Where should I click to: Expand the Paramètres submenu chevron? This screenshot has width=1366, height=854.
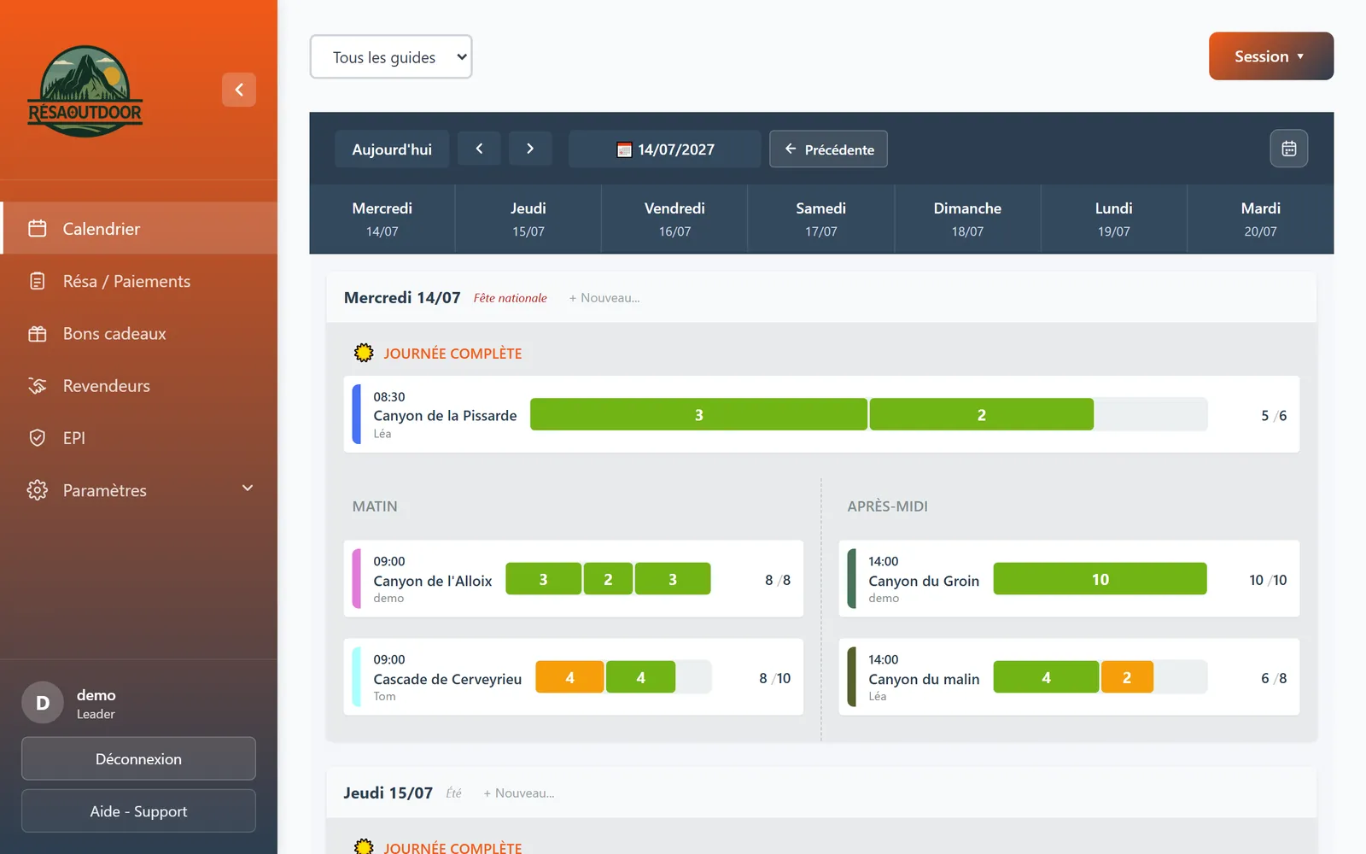pos(248,488)
